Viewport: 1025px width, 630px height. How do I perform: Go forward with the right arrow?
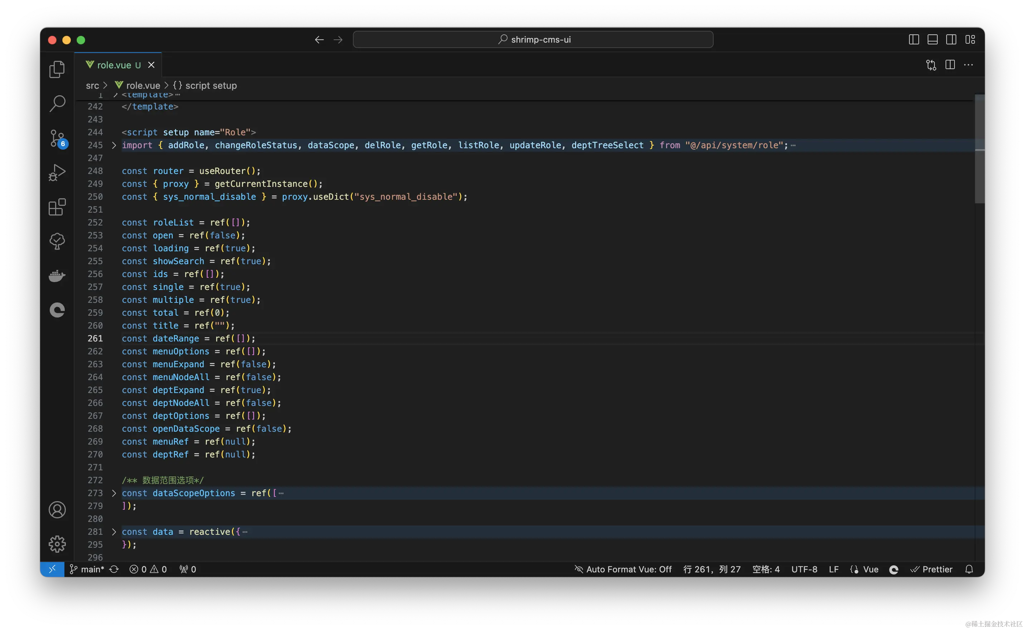click(338, 40)
